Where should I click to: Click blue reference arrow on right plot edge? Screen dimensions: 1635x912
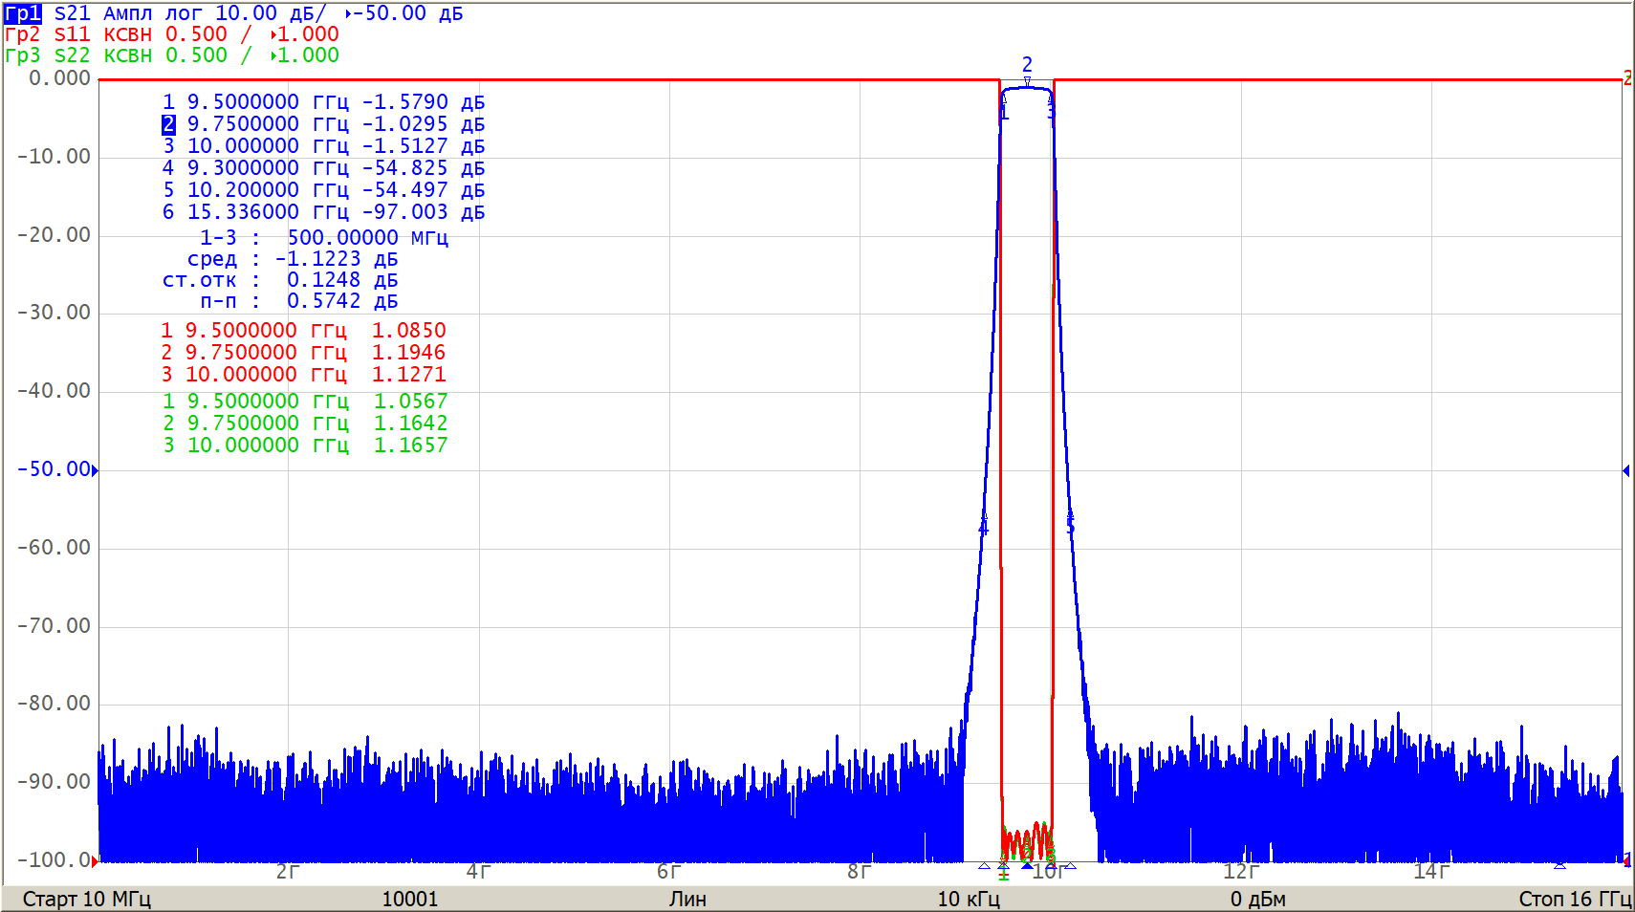point(1625,470)
